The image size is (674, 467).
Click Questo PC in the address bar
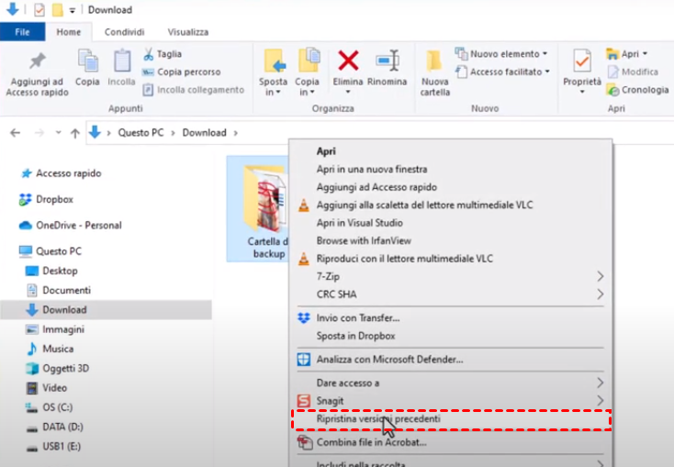tap(140, 132)
